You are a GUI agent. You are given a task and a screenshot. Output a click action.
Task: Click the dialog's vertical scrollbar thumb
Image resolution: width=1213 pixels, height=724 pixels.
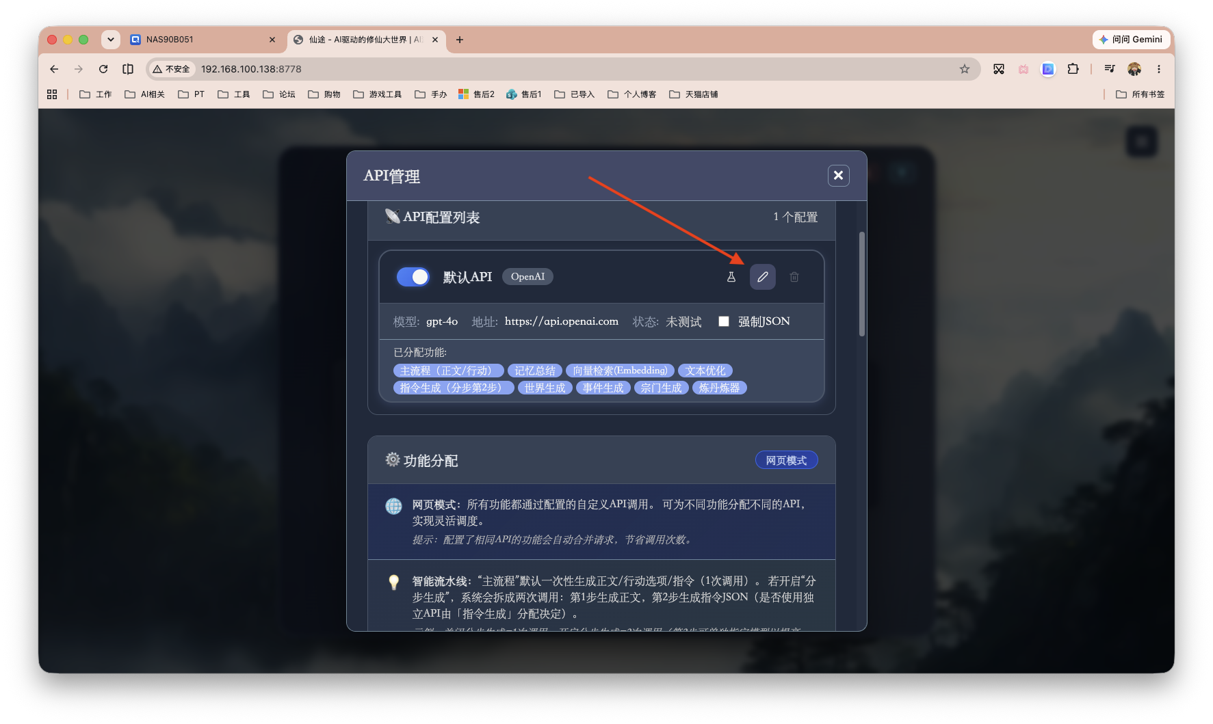pos(861,284)
